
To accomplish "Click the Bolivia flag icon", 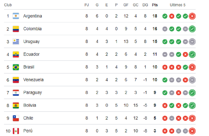I will pos(16,105).
